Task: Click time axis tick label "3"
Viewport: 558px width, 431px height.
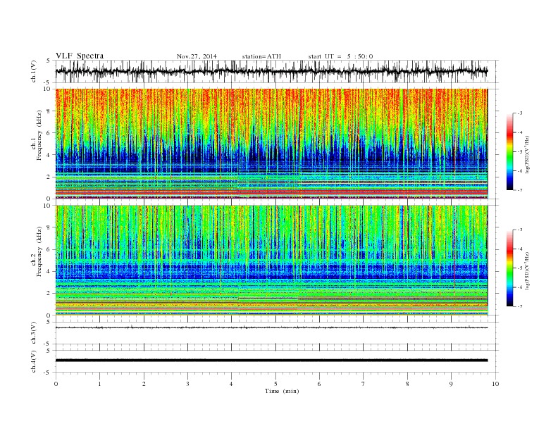Action: coord(187,384)
